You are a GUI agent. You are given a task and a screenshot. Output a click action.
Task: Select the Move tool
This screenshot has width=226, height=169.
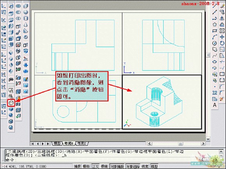coord(222,37)
